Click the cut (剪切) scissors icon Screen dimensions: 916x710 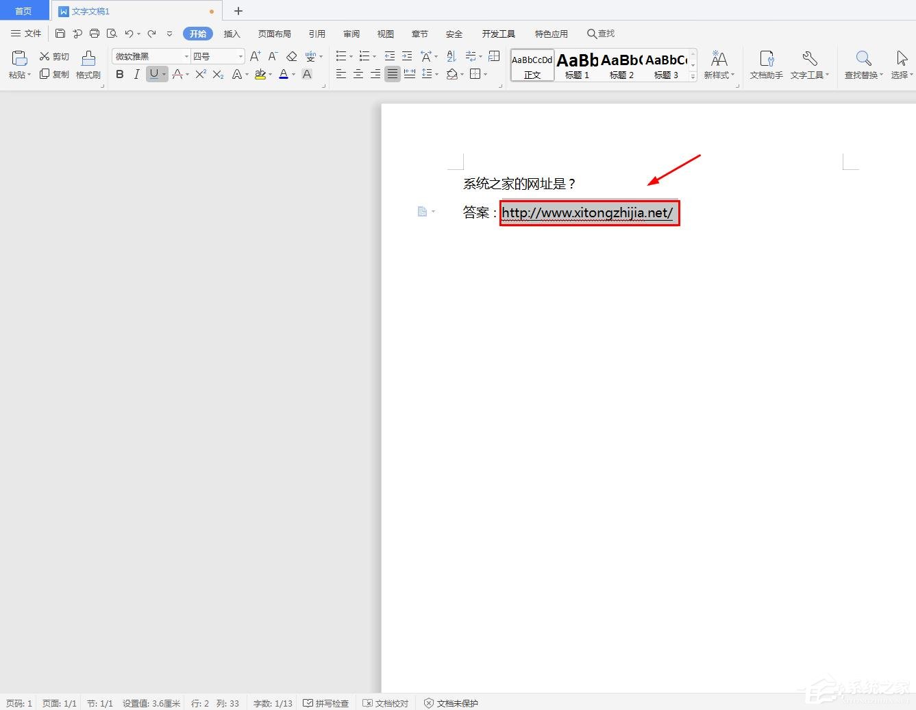[45, 56]
